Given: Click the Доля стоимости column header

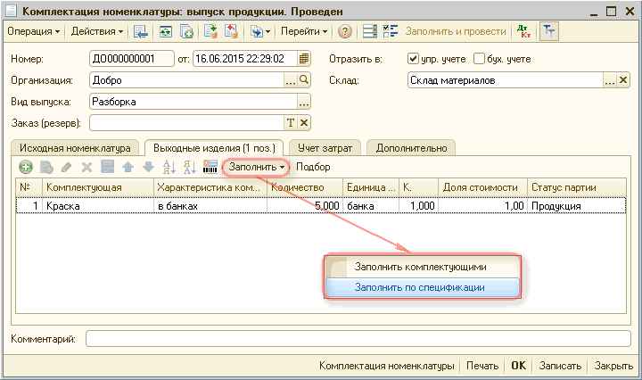Looking at the screenshot, I should click(x=482, y=187).
